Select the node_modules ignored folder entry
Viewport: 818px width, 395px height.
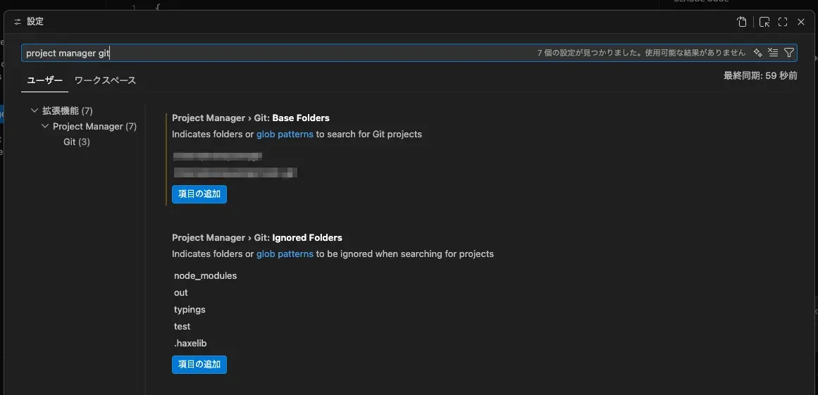click(x=206, y=276)
